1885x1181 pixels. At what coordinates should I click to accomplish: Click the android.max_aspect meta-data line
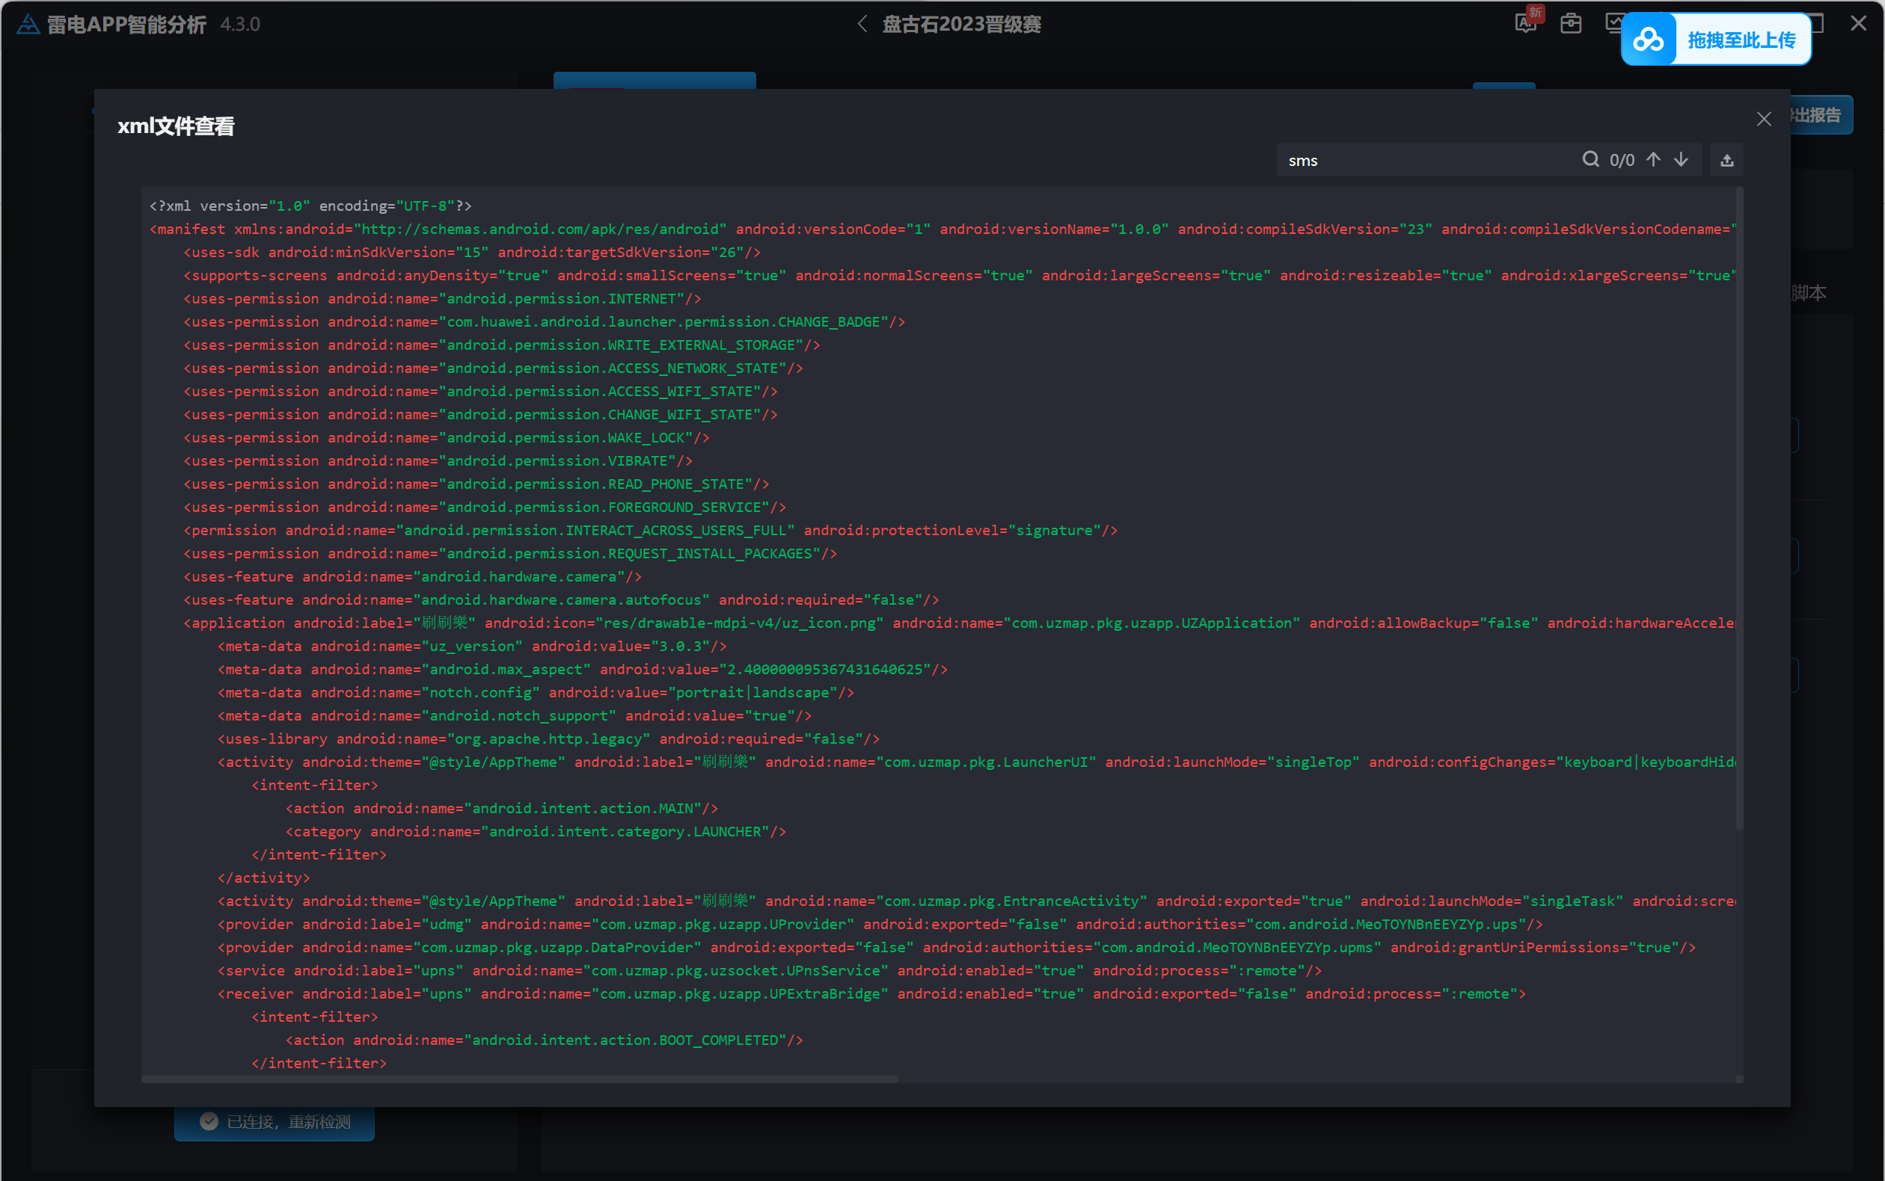(582, 670)
